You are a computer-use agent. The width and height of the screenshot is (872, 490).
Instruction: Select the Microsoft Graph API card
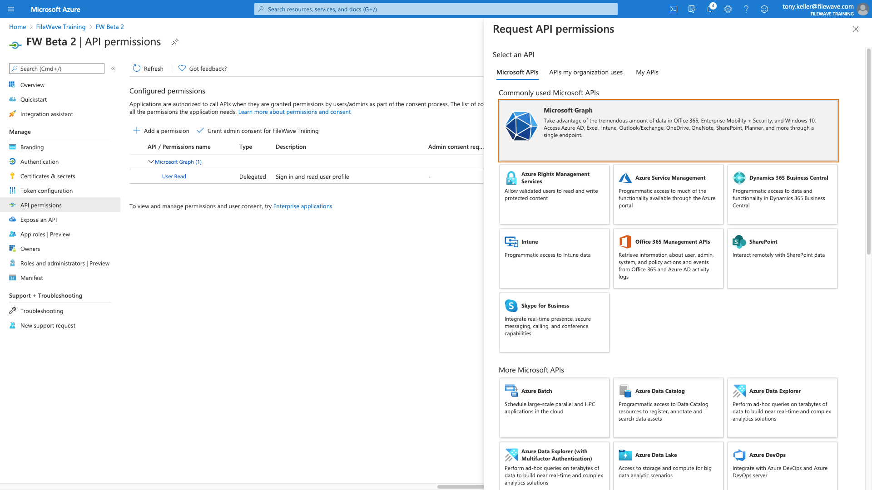tap(669, 131)
